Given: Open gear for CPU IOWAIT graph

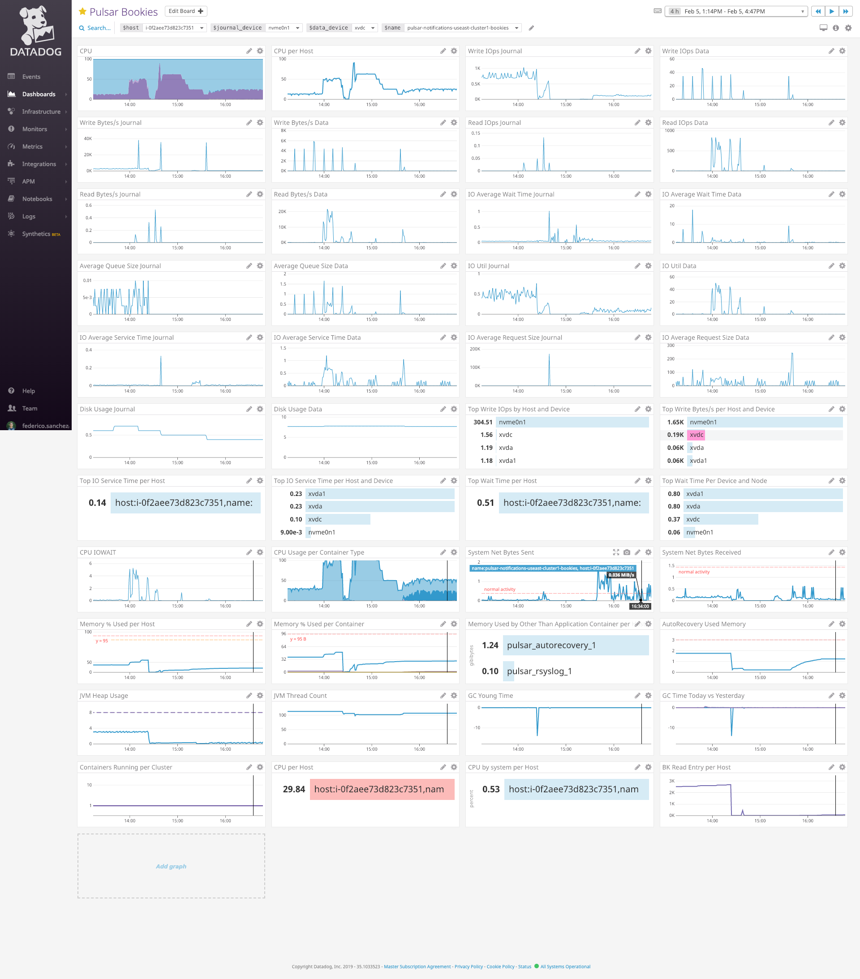Looking at the screenshot, I should [x=260, y=552].
